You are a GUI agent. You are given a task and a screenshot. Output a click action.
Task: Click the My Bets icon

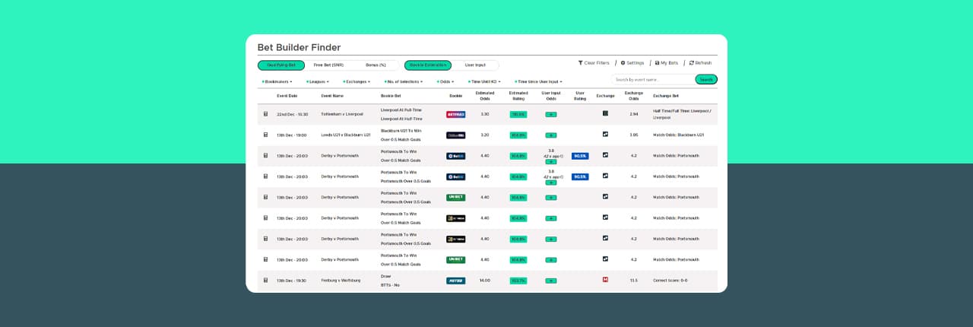(x=657, y=63)
